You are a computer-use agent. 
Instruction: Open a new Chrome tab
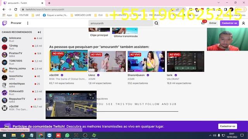tap(49, 3)
